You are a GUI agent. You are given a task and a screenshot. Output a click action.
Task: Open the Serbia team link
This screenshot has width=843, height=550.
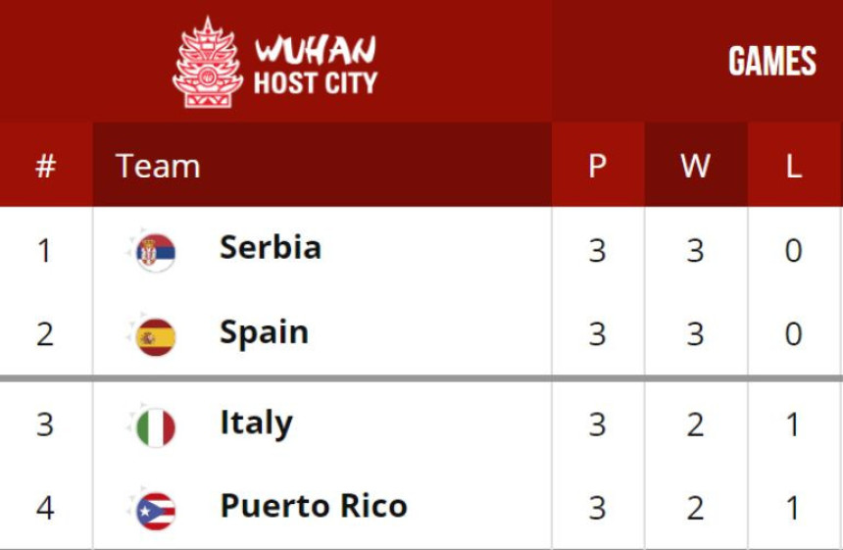coord(271,247)
